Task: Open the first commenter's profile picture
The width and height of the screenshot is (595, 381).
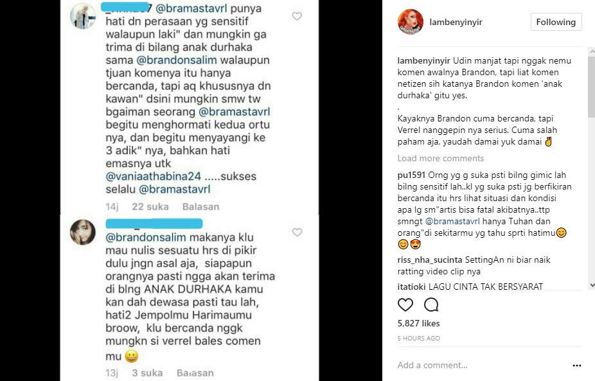Action: pos(83,16)
